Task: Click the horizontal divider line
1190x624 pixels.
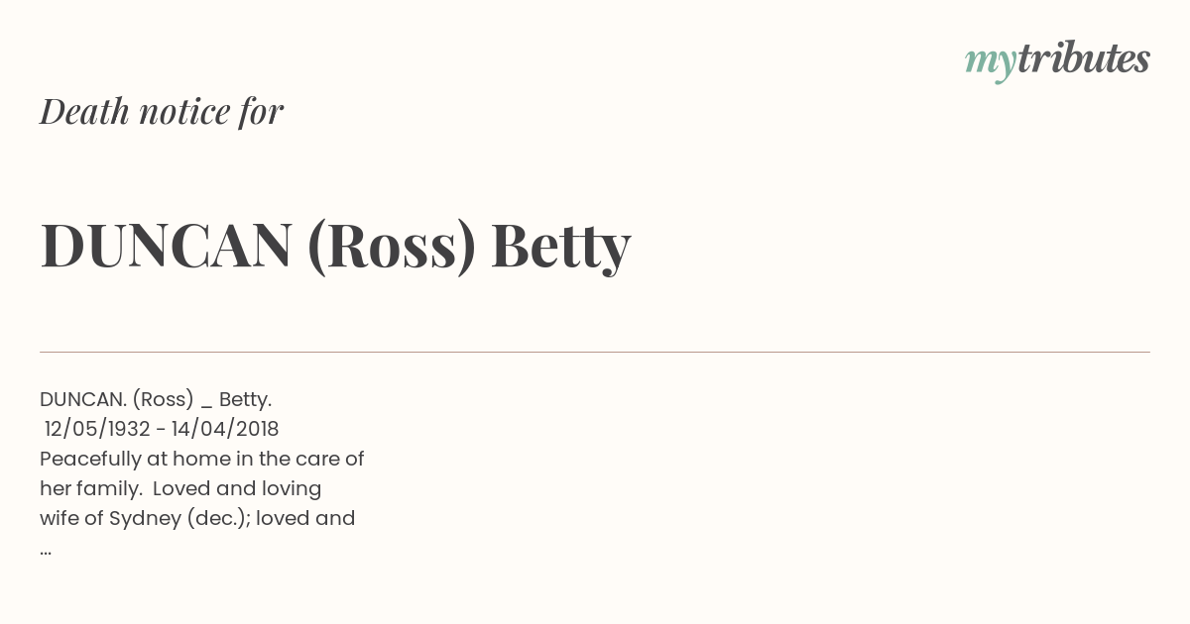Action: [595, 352]
